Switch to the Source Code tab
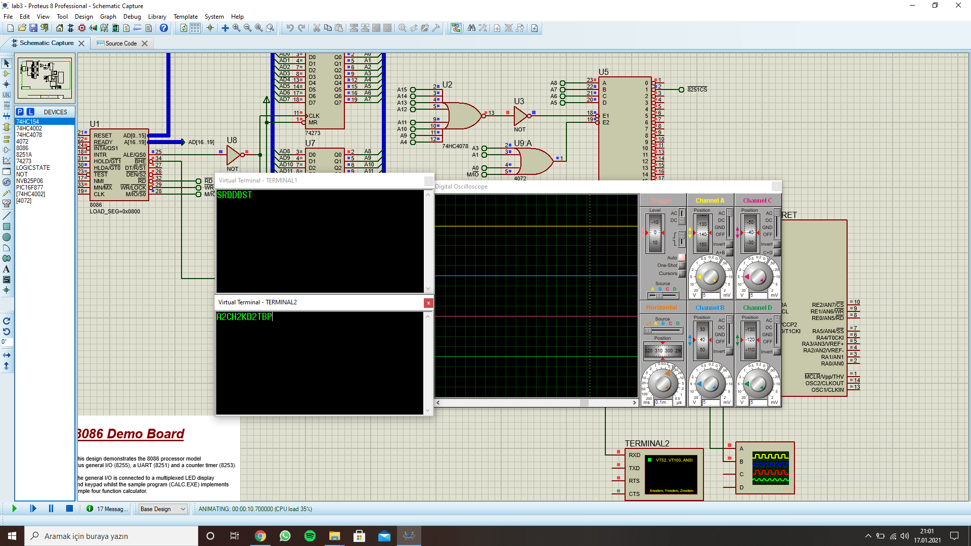 [121, 43]
